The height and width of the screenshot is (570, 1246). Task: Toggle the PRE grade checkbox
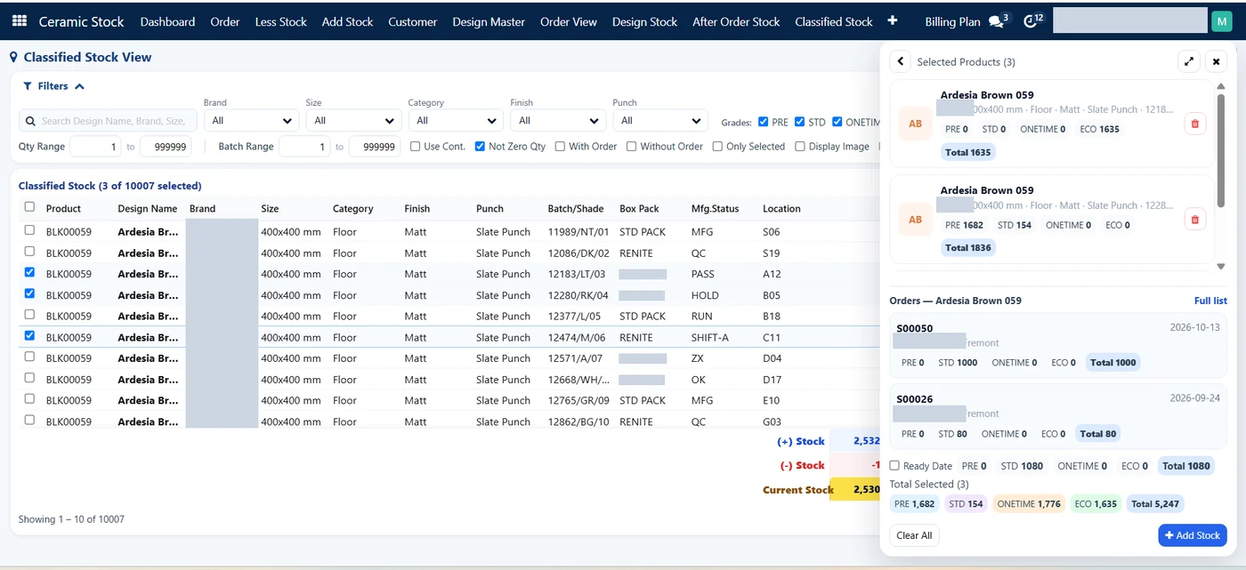click(x=763, y=122)
